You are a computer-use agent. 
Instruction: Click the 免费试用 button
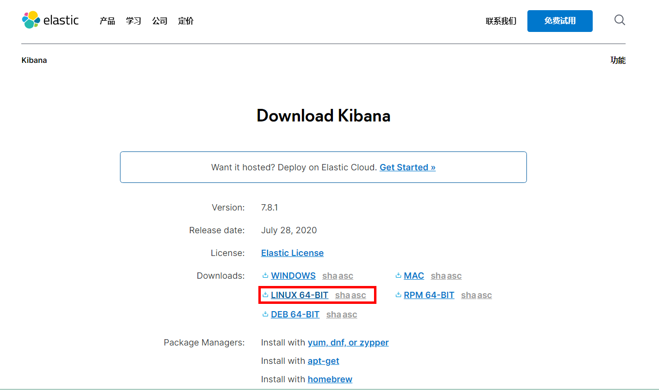tap(560, 21)
